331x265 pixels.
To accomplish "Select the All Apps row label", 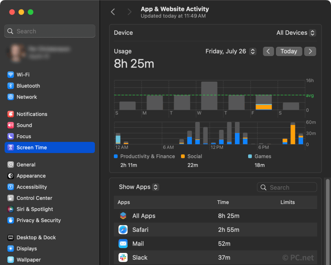I will tap(144, 216).
